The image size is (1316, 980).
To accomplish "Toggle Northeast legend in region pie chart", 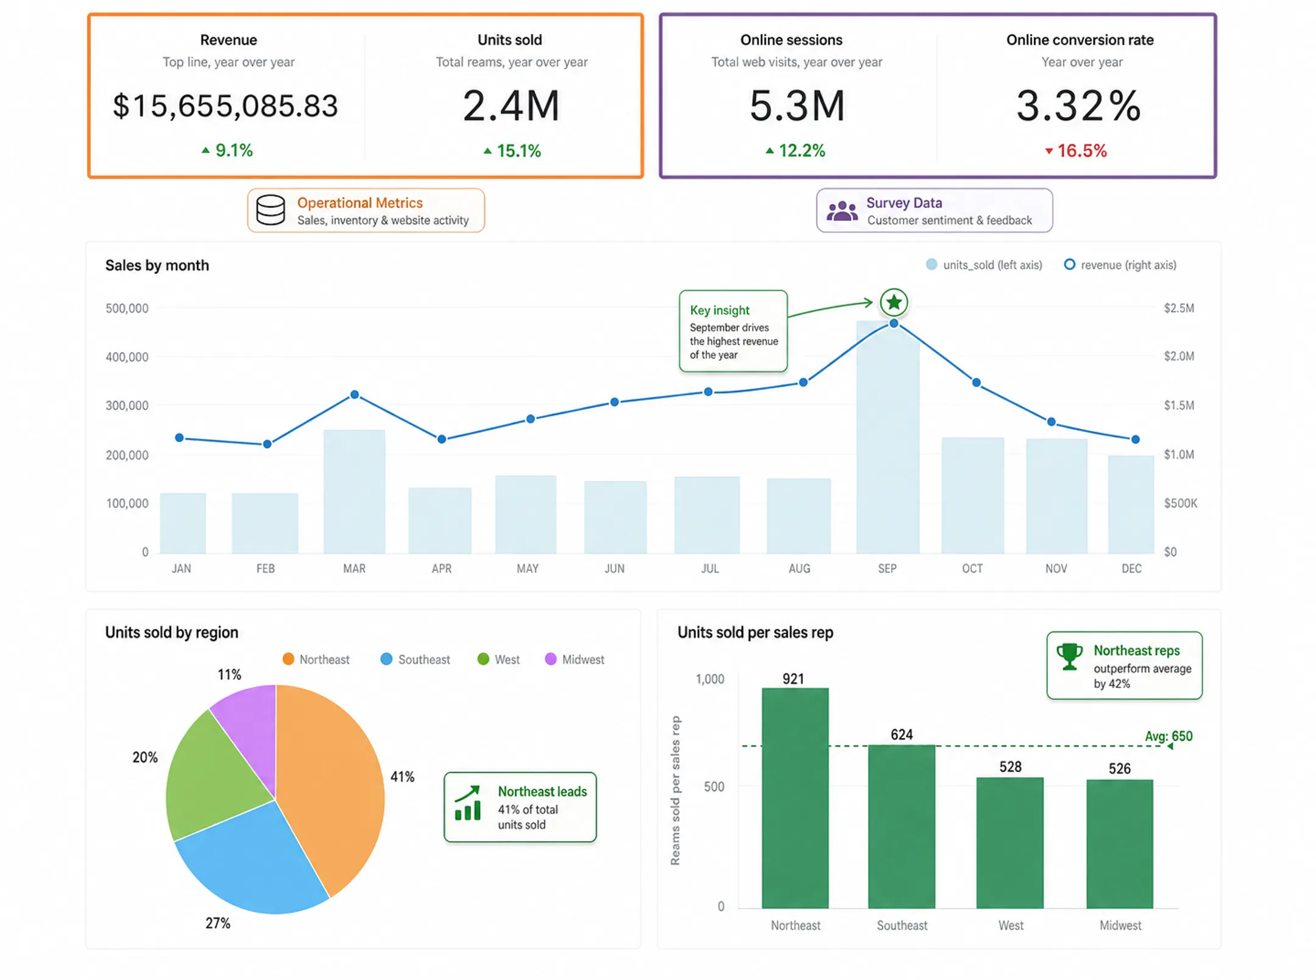I will [x=316, y=659].
